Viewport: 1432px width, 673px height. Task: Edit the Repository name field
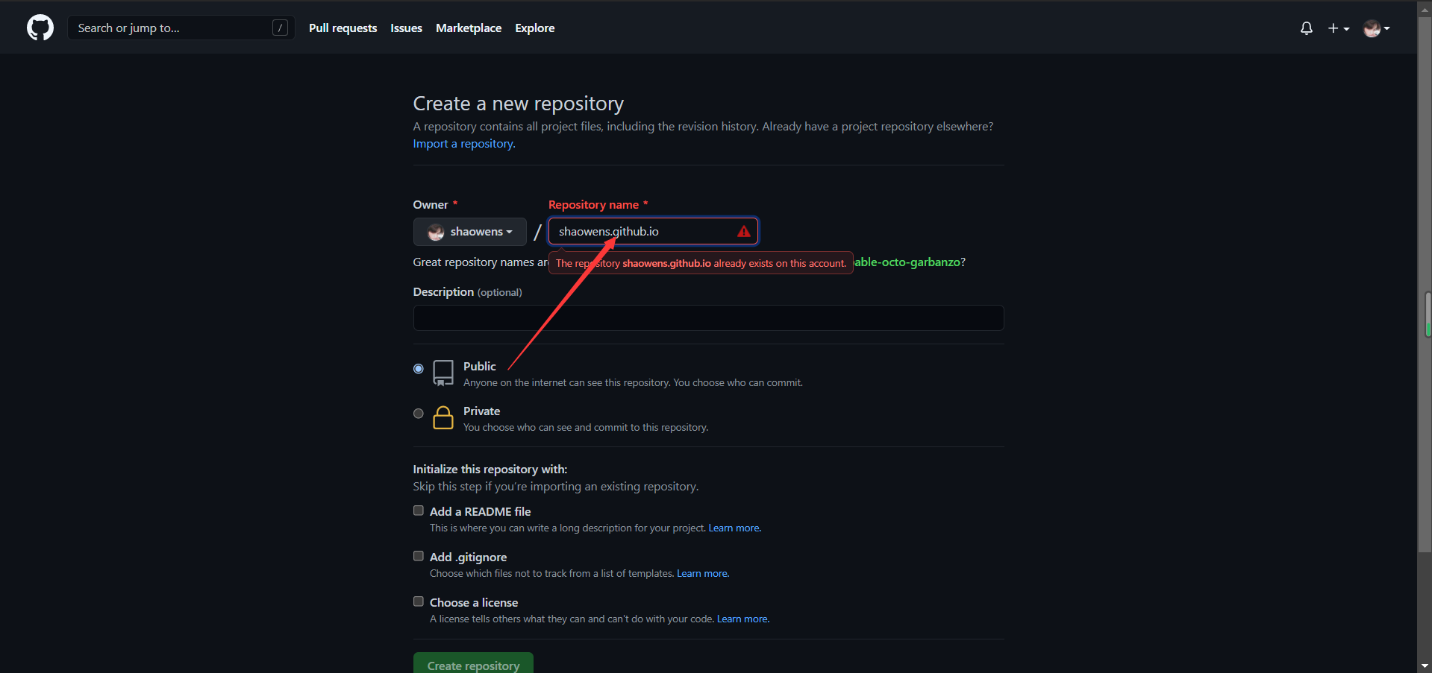[x=653, y=232]
